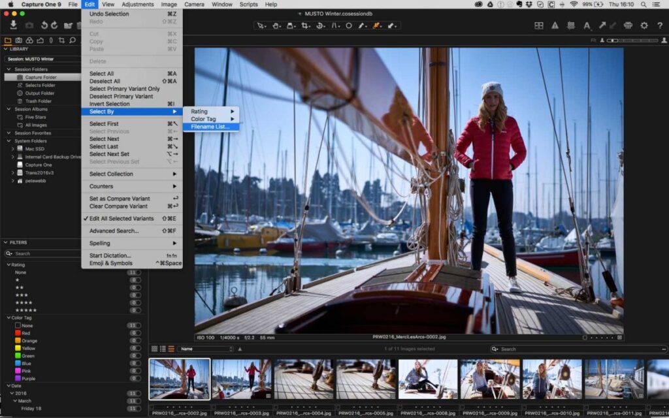Collapse the Color Tag filter section
This screenshot has height=418, width=669.
click(8, 317)
